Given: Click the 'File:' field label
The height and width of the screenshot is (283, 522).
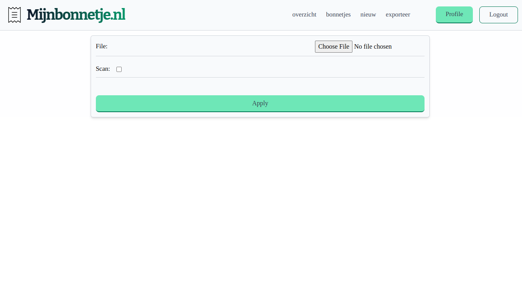Looking at the screenshot, I should (101, 46).
